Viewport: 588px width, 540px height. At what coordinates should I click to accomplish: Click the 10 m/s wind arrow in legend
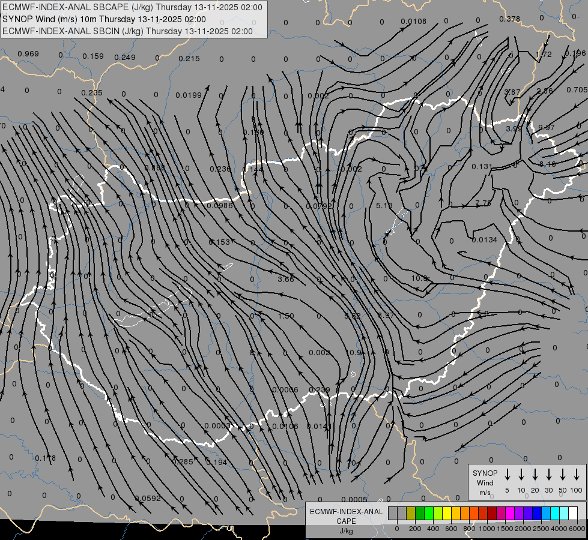coord(521,475)
